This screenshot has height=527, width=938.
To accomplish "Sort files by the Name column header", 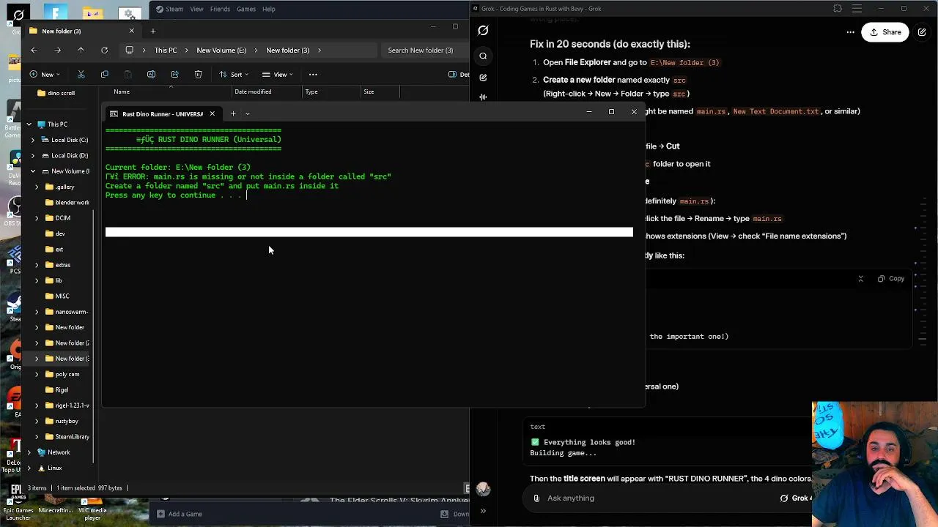I will click(122, 91).
